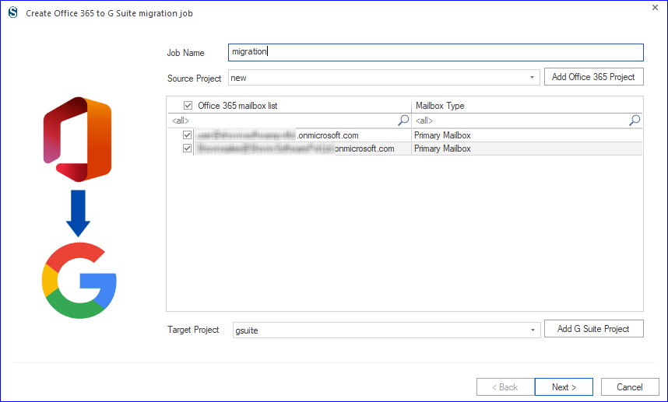This screenshot has height=402, width=668.
Task: Click the application logo in title bar
Action: click(13, 12)
